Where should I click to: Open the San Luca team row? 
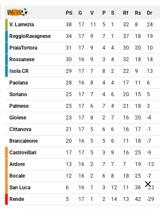tap(83, 188)
